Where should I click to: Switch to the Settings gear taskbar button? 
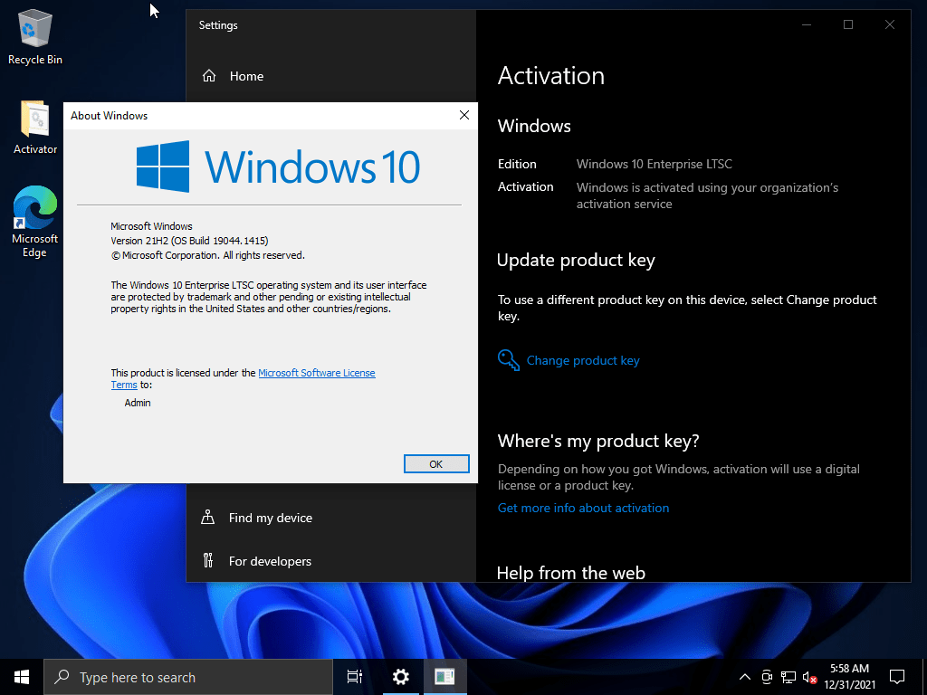[401, 677]
